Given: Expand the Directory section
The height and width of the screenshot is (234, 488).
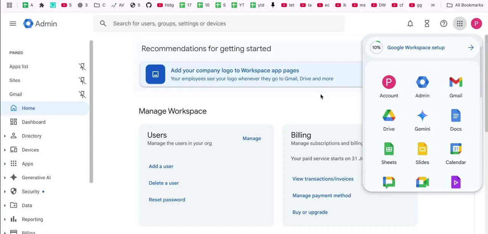Looking at the screenshot, I should (x=5, y=136).
